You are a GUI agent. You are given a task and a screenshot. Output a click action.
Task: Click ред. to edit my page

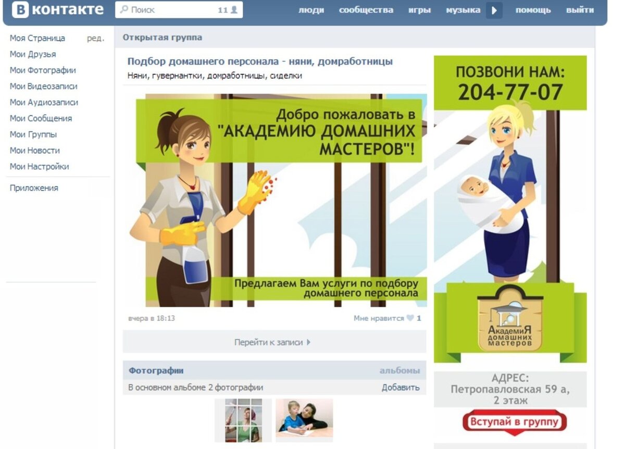click(95, 38)
